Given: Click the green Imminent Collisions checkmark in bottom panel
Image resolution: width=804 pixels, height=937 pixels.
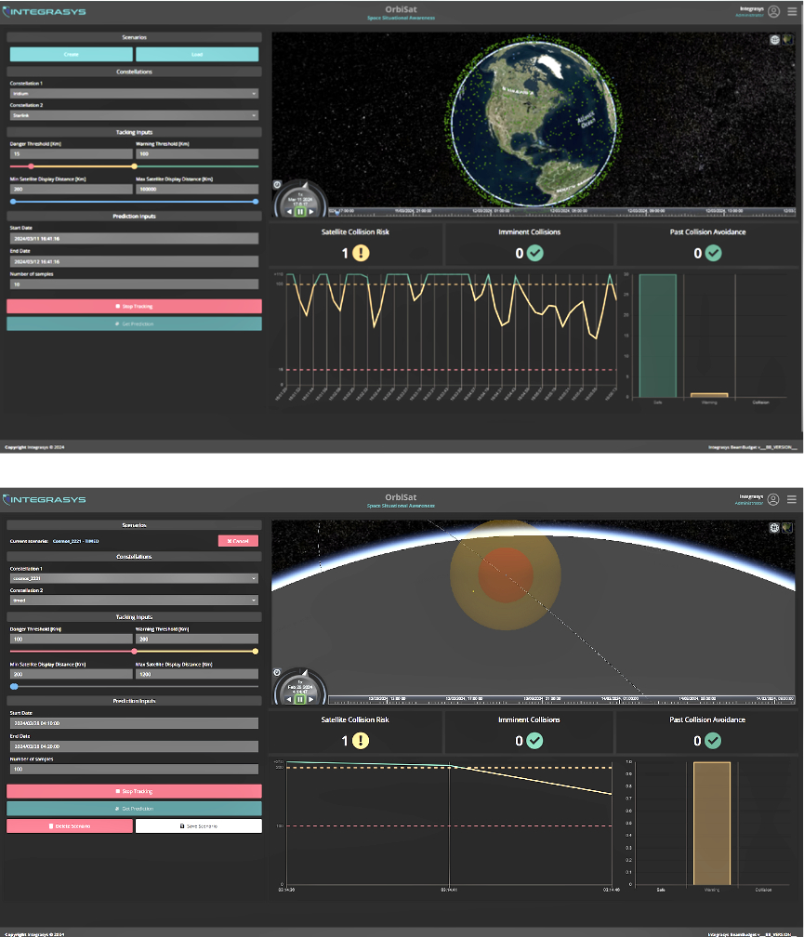Looking at the screenshot, I should 534,741.
